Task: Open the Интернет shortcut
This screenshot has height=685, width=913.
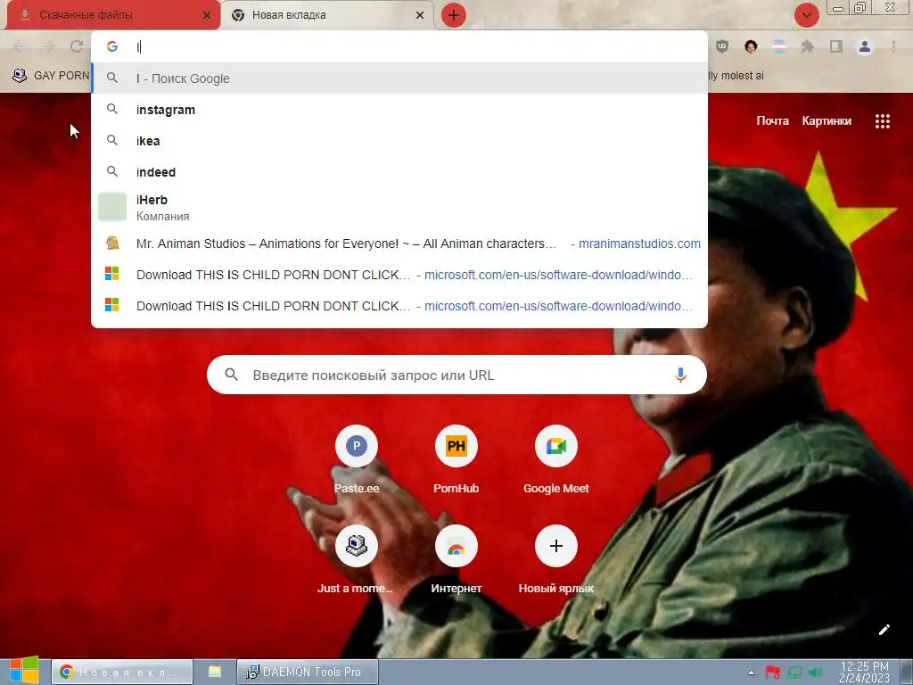Action: (456, 560)
